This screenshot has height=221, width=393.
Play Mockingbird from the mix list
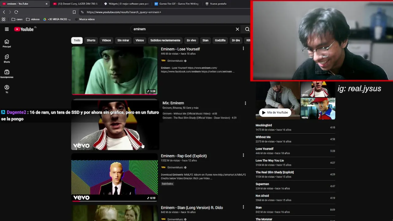click(295, 127)
